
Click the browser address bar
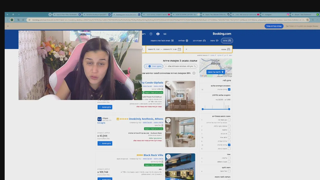pos(167,20)
